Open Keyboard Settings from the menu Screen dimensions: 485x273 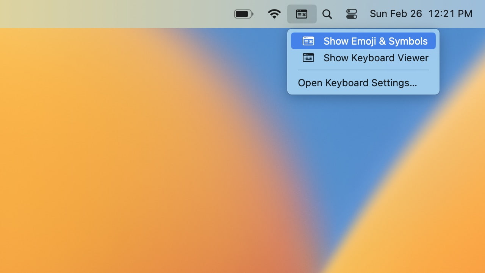point(357,83)
